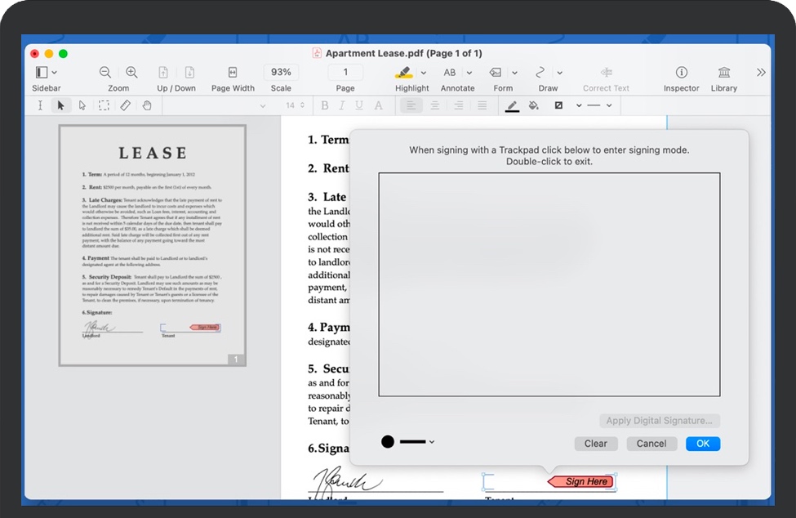Use the Highlight tool
Viewport: 796px width, 518px height.
coord(406,72)
